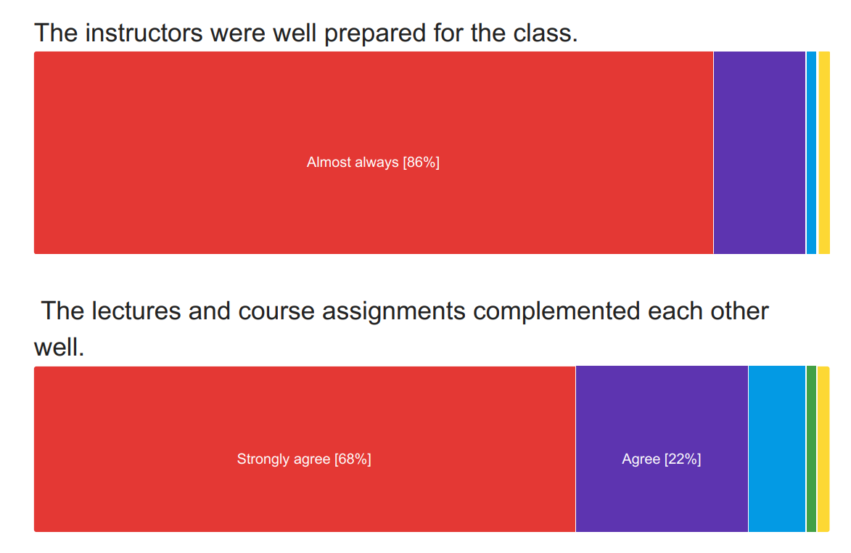
Task: Select the thin green segment in the lectures chart
Action: point(811,449)
